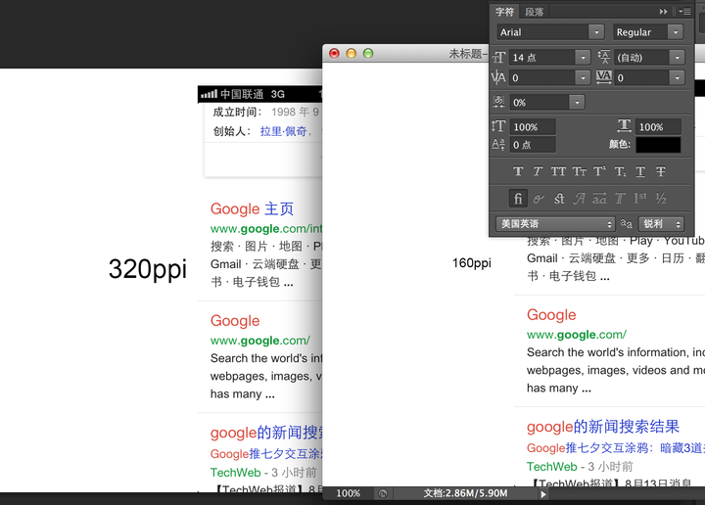Click the baseline shift icon
Image resolution: width=705 pixels, height=505 pixels.
[x=498, y=144]
